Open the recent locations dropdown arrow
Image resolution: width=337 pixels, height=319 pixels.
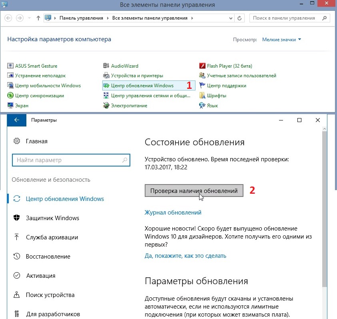pyautogui.click(x=30, y=18)
